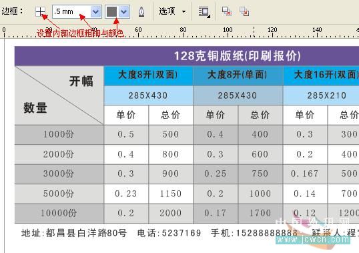Open the border width dropdown arrow
The width and height of the screenshot is (359, 253).
pyautogui.click(x=95, y=11)
